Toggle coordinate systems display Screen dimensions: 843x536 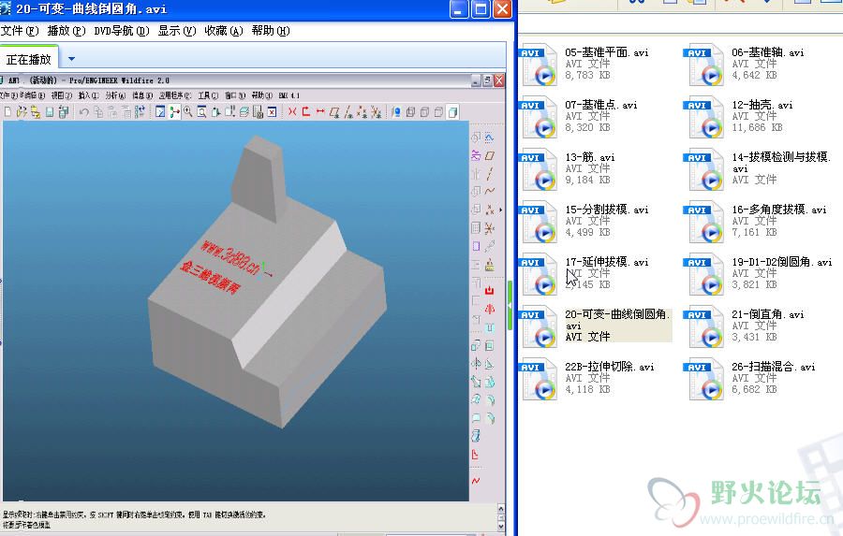pos(376,111)
